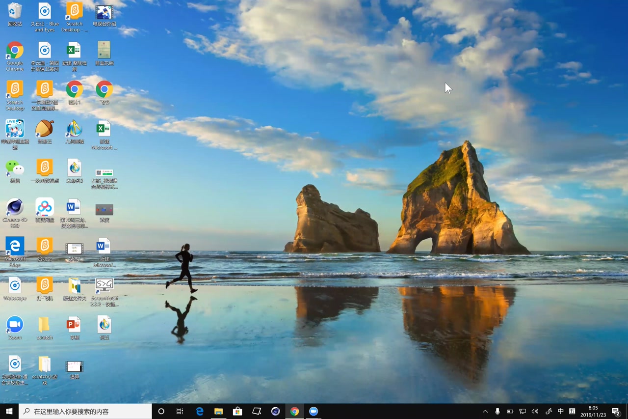Viewport: 628px width, 419px height.
Task: Check battery status in the tray
Action: pyautogui.click(x=510, y=411)
